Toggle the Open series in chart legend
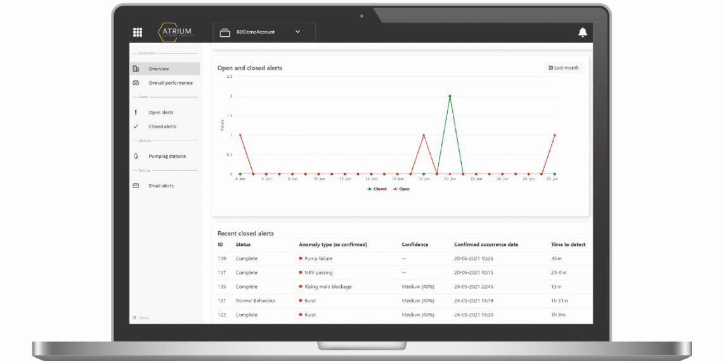This screenshot has width=723, height=361. click(x=401, y=189)
